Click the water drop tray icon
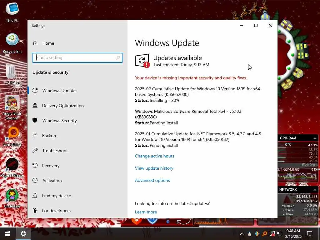 (x=249, y=234)
